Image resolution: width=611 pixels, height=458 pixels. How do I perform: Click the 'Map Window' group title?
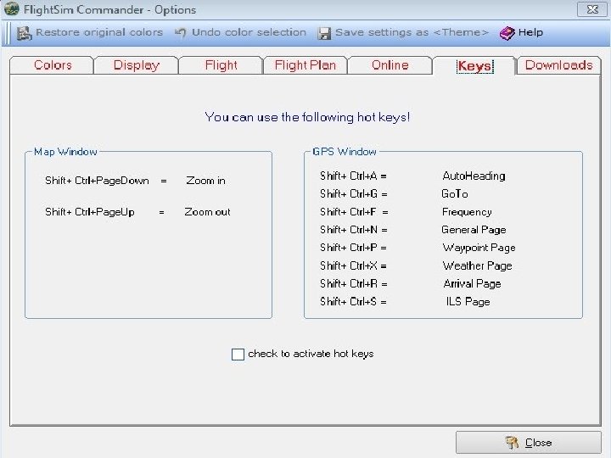(x=65, y=152)
